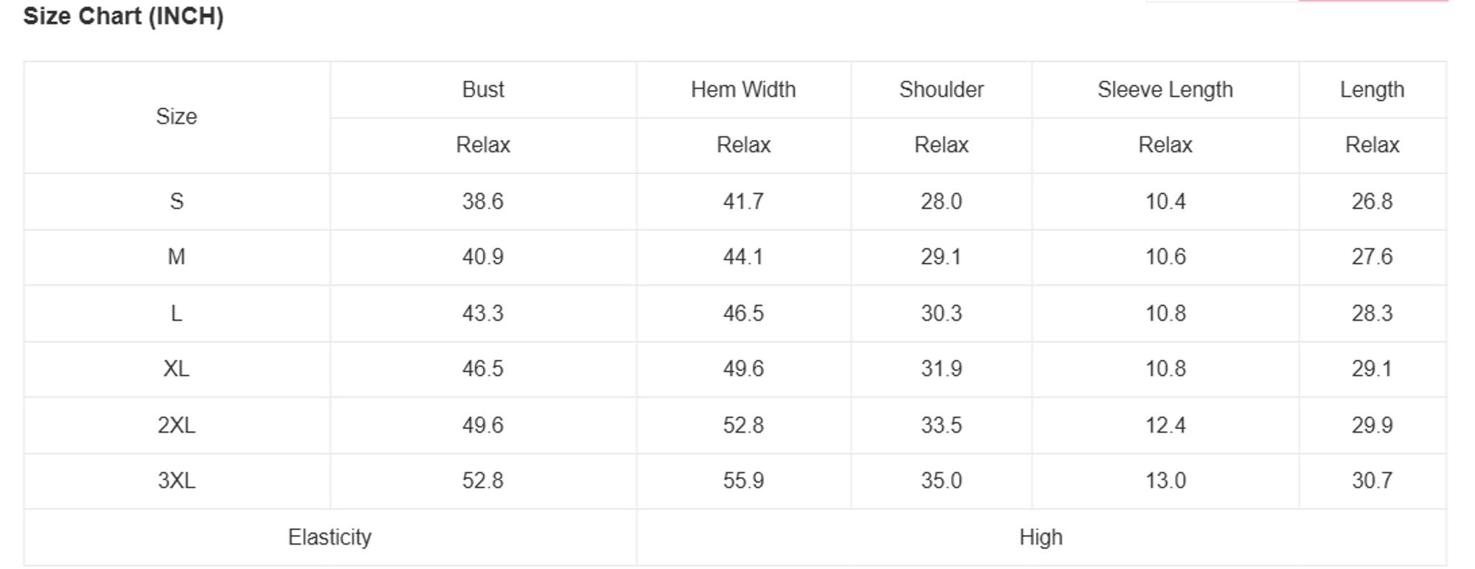Click the Hem Width value 44.1 for M
The width and height of the screenshot is (1475, 569).
(x=743, y=256)
